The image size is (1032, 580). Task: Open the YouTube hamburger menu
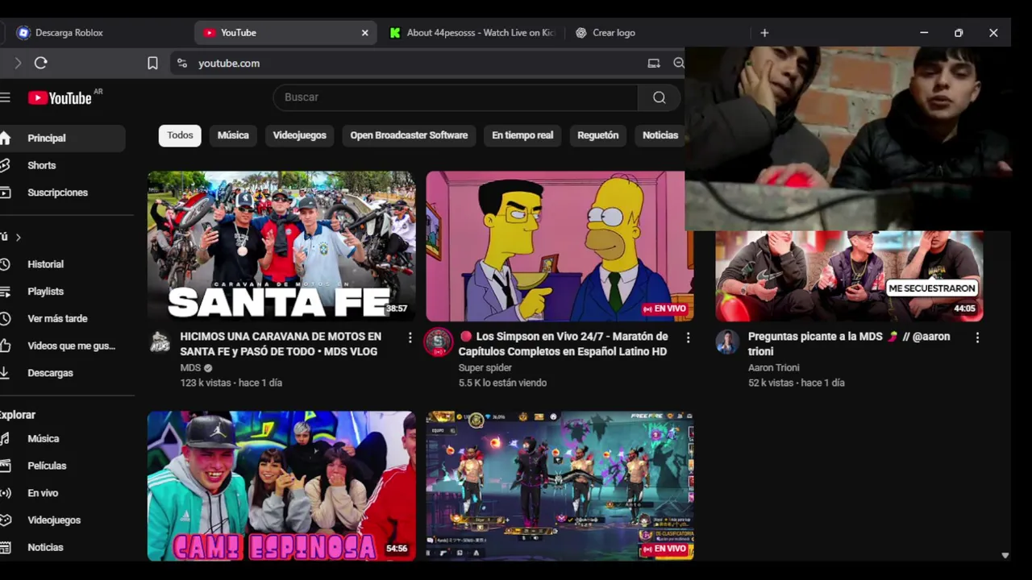coord(5,97)
